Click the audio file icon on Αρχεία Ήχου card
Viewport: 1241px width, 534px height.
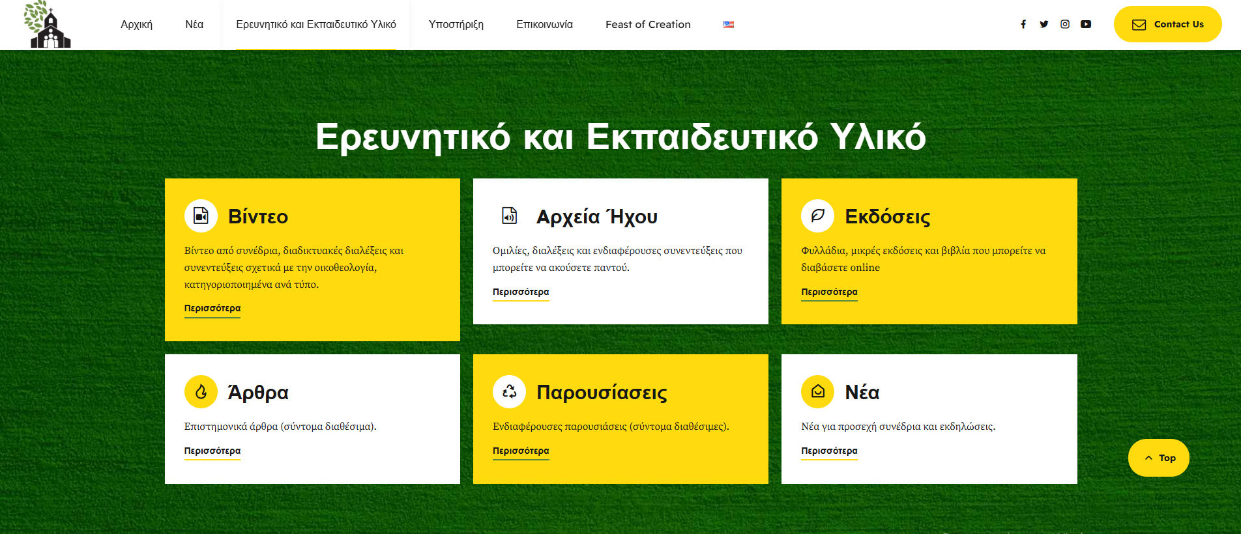(x=509, y=216)
